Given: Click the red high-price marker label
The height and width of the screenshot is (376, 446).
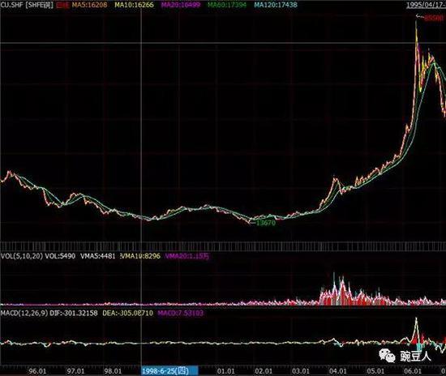Looking at the screenshot, I should pos(434,18).
